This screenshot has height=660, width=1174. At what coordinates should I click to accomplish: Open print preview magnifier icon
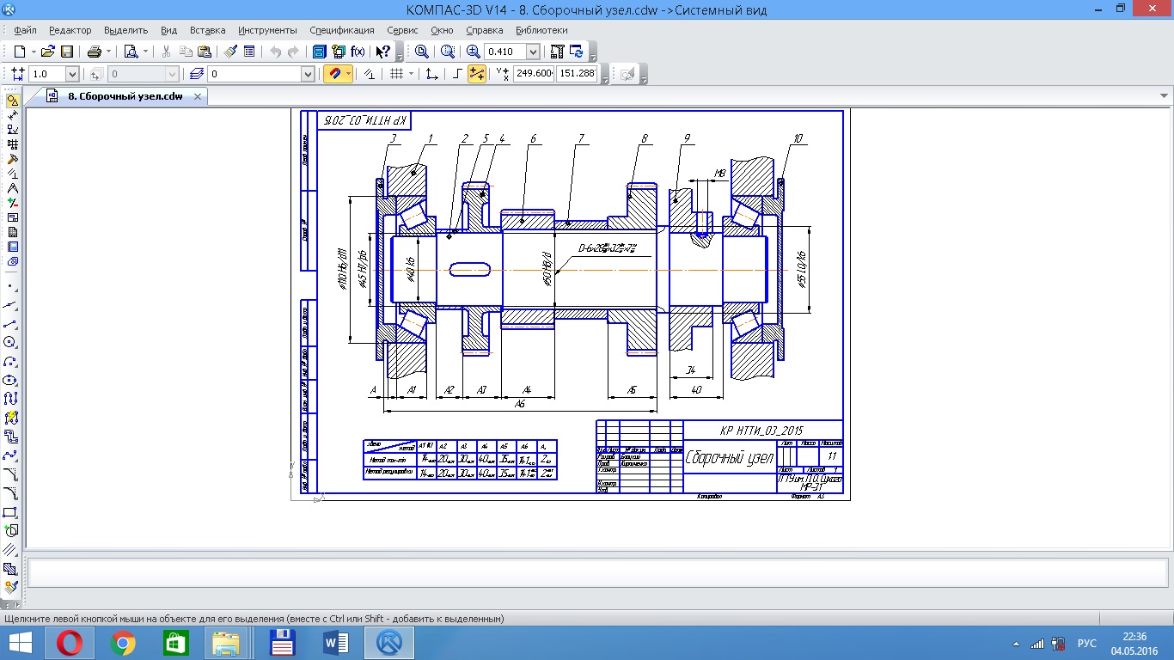click(131, 52)
